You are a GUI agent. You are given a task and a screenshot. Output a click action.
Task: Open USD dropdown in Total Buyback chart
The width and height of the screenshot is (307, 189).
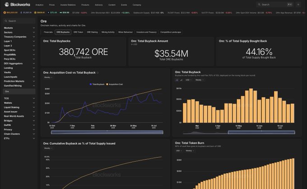coord(188,80)
